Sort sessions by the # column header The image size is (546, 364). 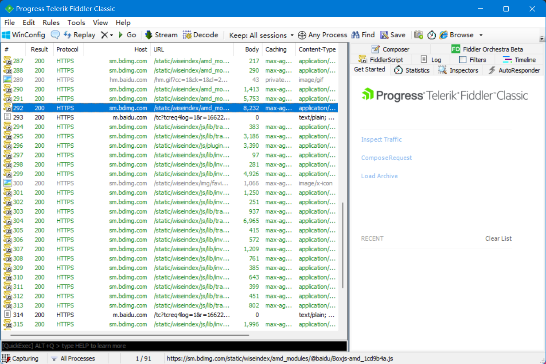pos(13,50)
